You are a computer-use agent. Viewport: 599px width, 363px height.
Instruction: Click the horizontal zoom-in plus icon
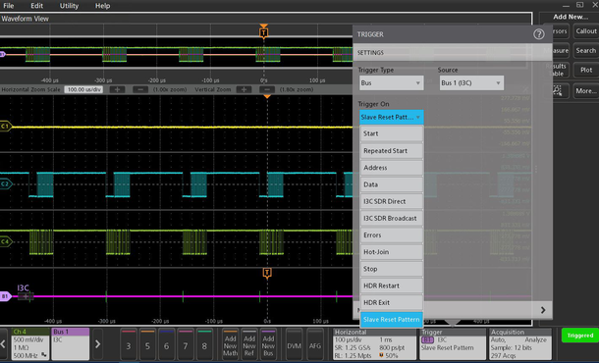click(x=117, y=89)
